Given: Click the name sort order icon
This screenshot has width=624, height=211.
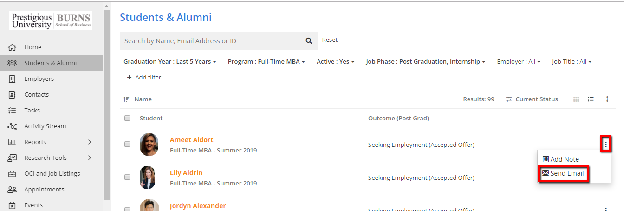Looking at the screenshot, I should [x=126, y=99].
